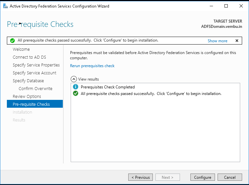Click the 'Prerequisites must be validated' description text
249x185 pixels.
pyautogui.click(x=153, y=55)
